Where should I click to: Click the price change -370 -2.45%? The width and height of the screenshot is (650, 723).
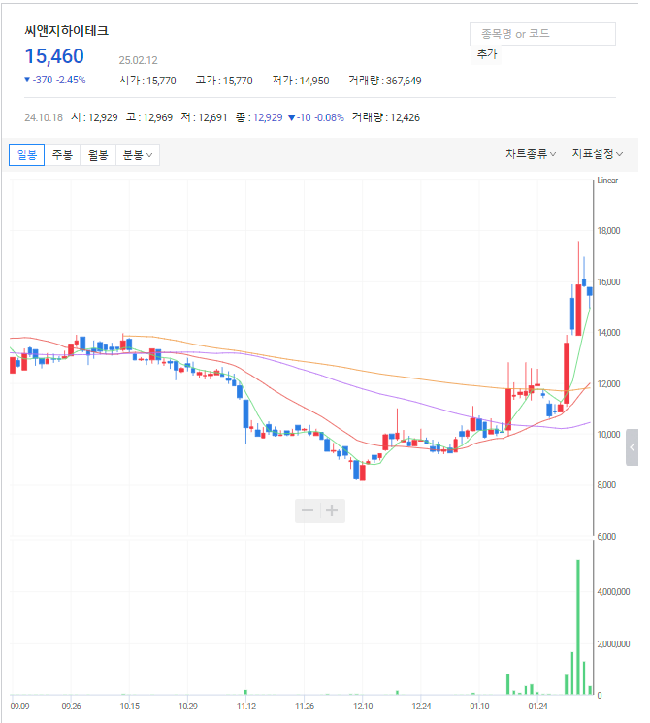point(55,80)
